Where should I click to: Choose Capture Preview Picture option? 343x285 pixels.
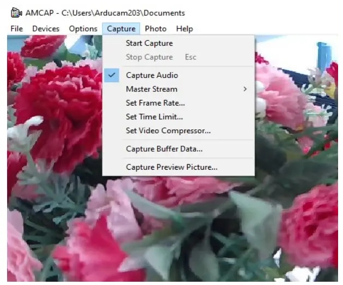pos(178,167)
